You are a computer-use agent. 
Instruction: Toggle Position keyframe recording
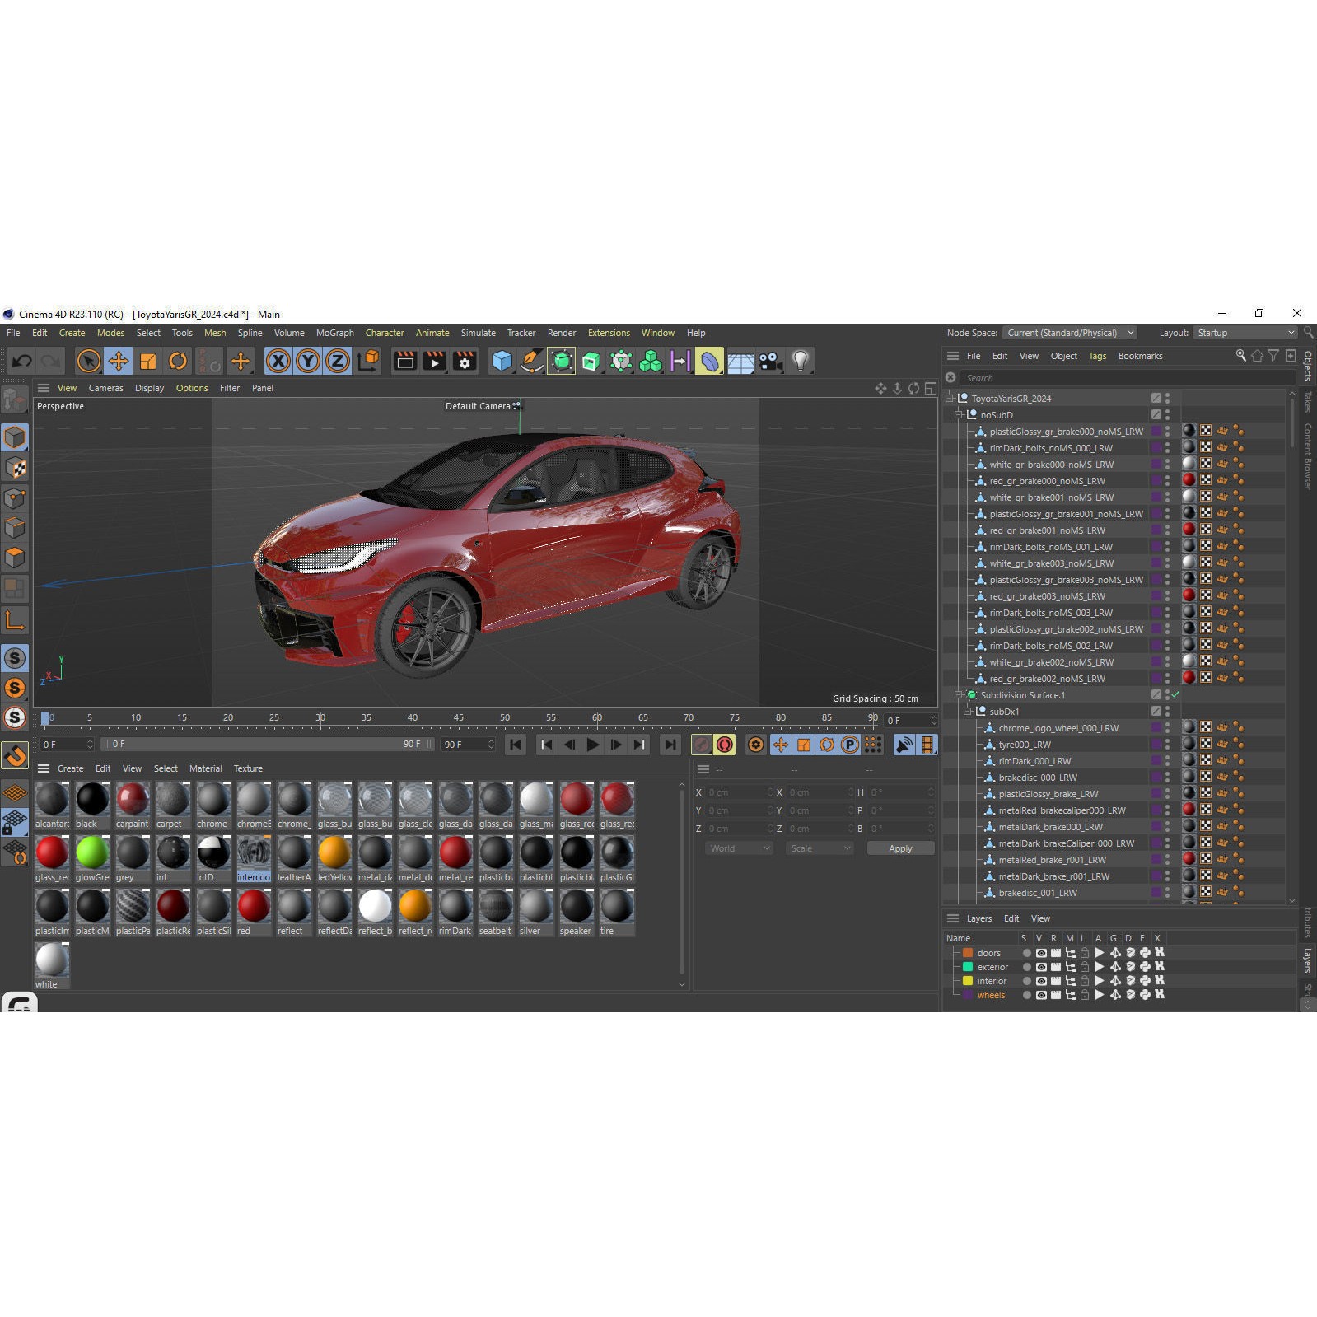coord(780,745)
